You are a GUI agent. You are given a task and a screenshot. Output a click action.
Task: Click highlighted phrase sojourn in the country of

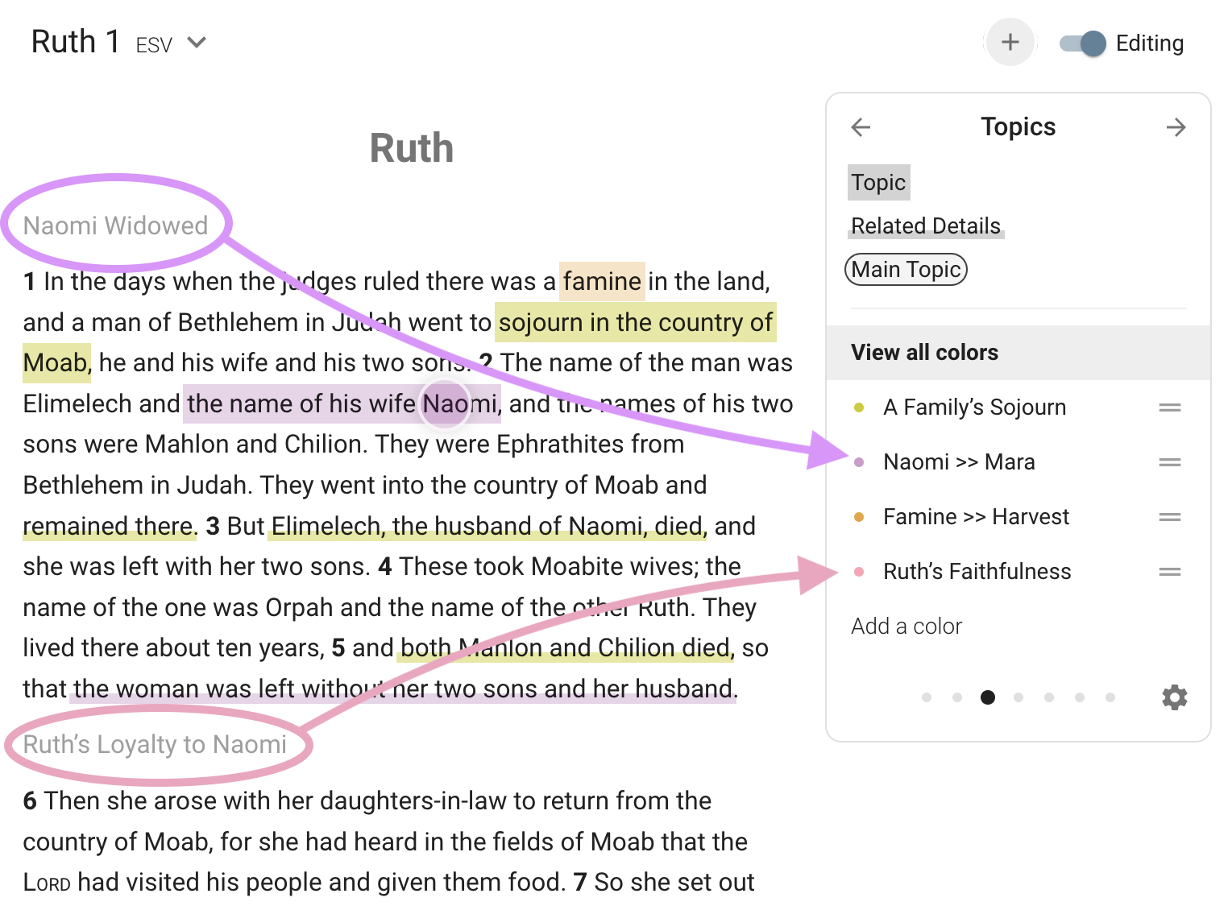pyautogui.click(x=635, y=322)
